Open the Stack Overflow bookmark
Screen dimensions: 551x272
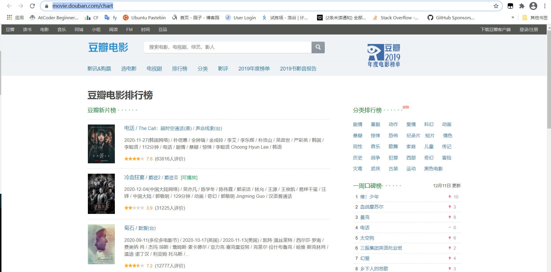[x=395, y=18]
